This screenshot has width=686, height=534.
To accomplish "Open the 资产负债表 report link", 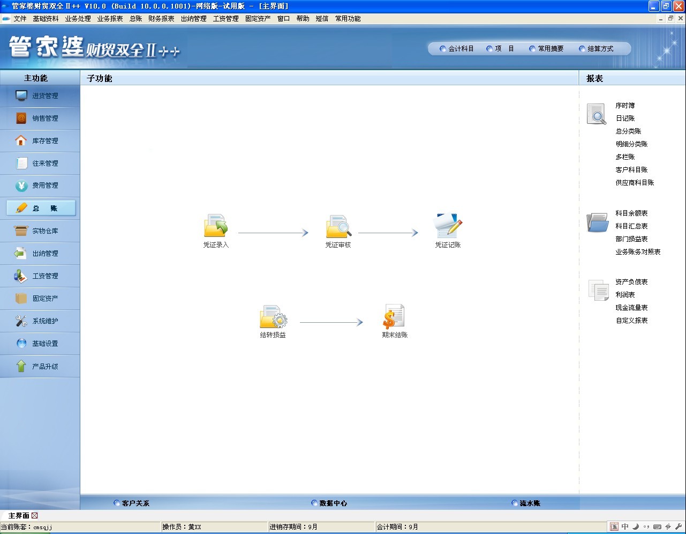I will [631, 282].
